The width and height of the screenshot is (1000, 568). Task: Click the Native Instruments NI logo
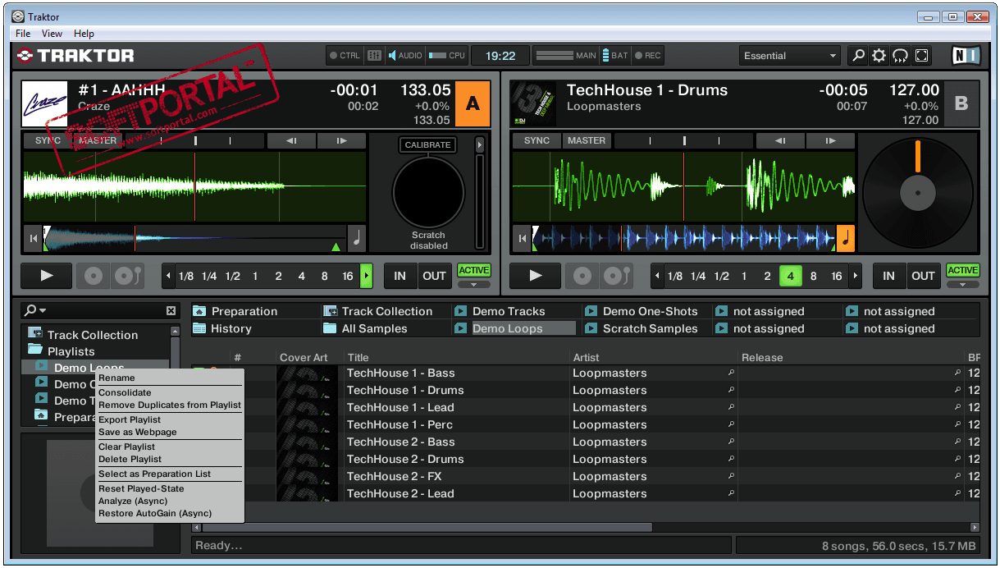click(x=966, y=56)
